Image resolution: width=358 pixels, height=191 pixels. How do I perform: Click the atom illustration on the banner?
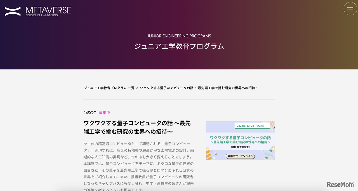[263, 151]
